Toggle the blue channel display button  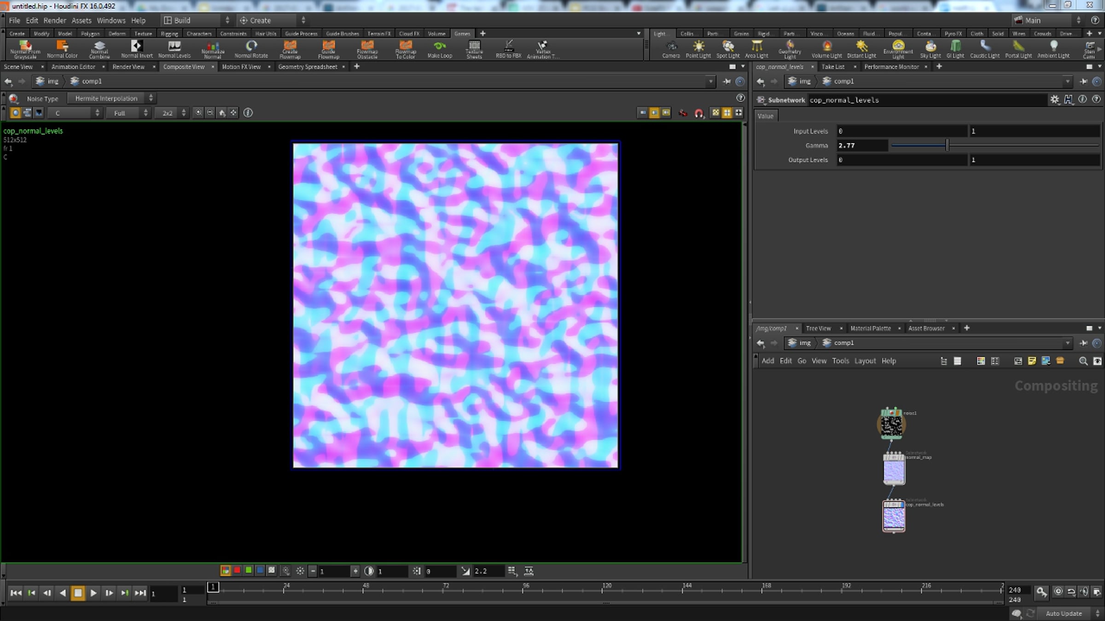[260, 570]
